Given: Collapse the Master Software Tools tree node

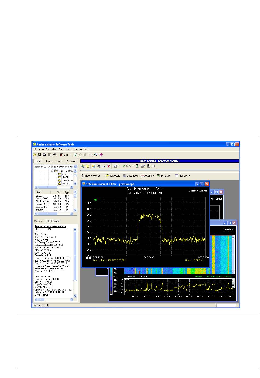Looking at the screenshot, I should (52, 171).
